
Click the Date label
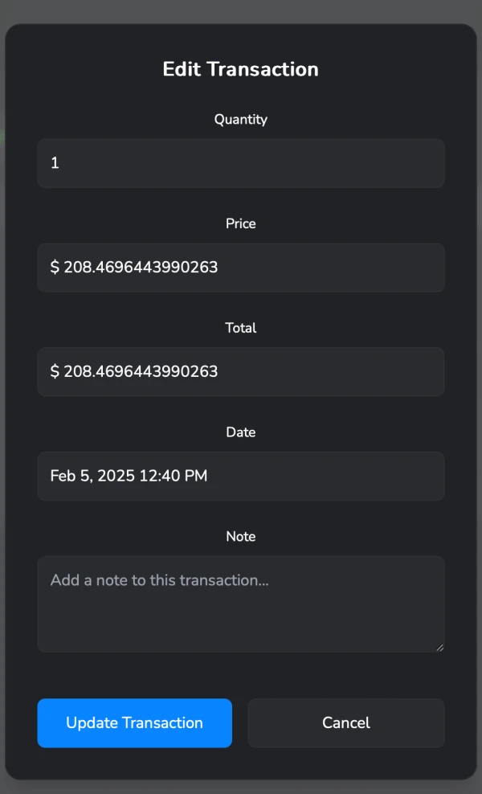coord(241,432)
